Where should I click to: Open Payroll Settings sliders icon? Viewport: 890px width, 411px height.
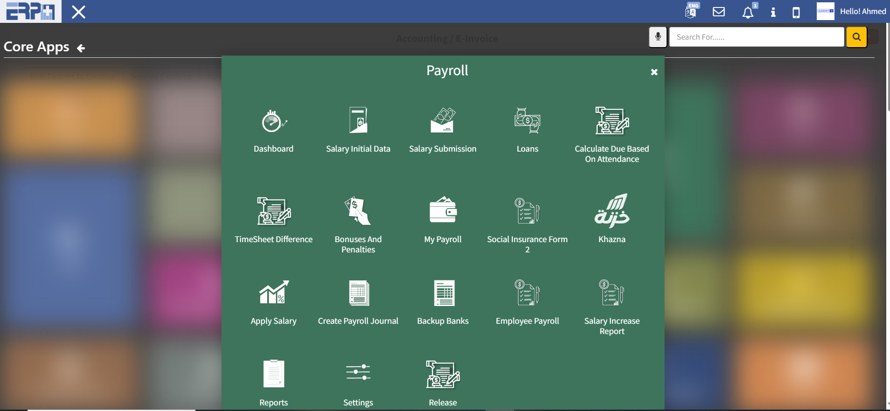[x=358, y=373]
